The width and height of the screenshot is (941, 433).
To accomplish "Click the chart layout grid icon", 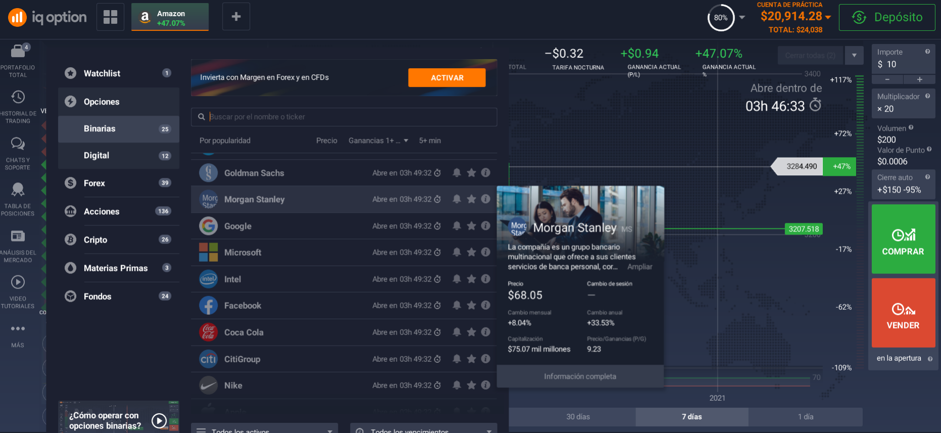I will (x=110, y=17).
